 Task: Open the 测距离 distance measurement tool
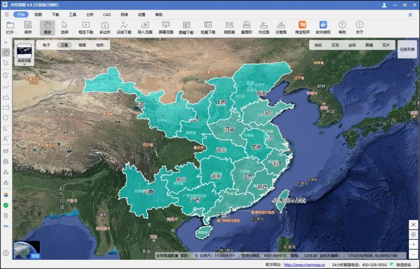[229, 27]
